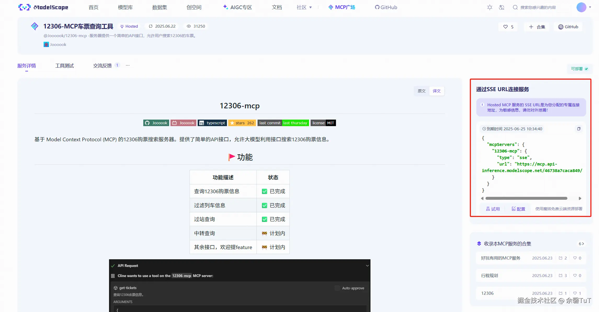Viewport: 599px width, 312px height.
Task: Click the 配置 button
Action: coord(518,209)
